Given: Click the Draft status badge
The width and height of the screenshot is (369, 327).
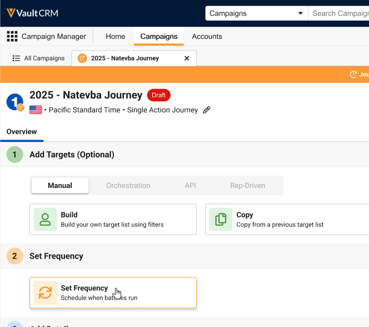Looking at the screenshot, I should (158, 95).
